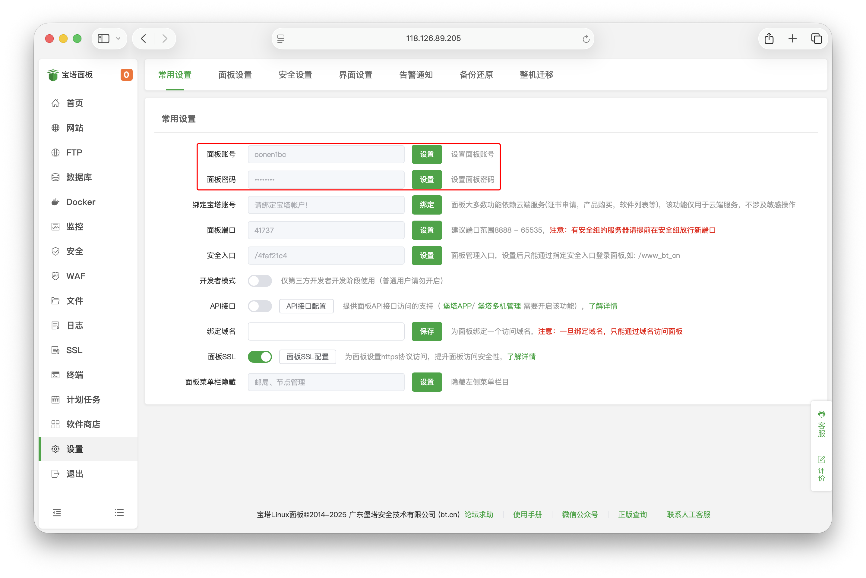This screenshot has width=866, height=578.
Task: Turn on the API接口 switch
Action: pos(260,306)
